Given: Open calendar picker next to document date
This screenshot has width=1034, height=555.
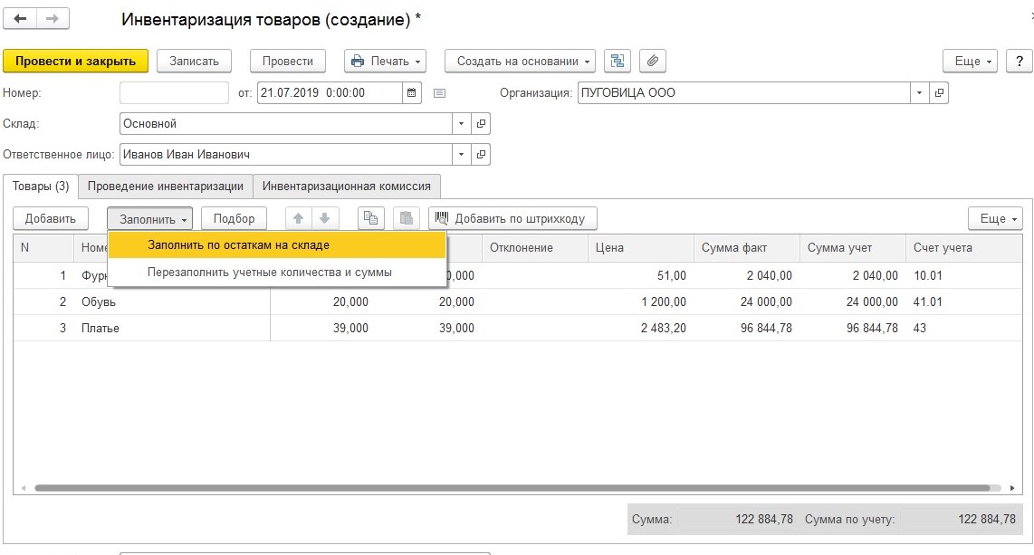Looking at the screenshot, I should tap(412, 93).
